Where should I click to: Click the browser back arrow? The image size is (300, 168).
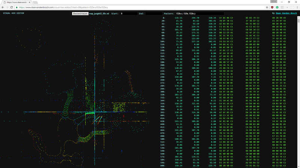(x=3, y=7)
